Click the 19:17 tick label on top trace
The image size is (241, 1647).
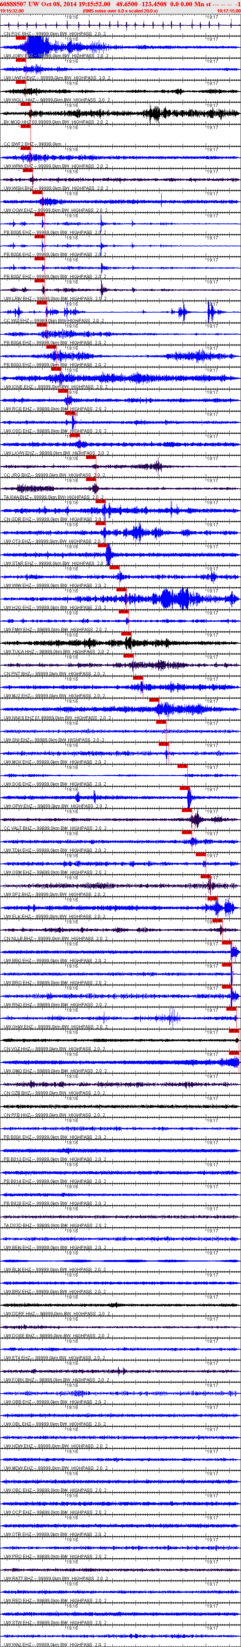click(x=212, y=17)
